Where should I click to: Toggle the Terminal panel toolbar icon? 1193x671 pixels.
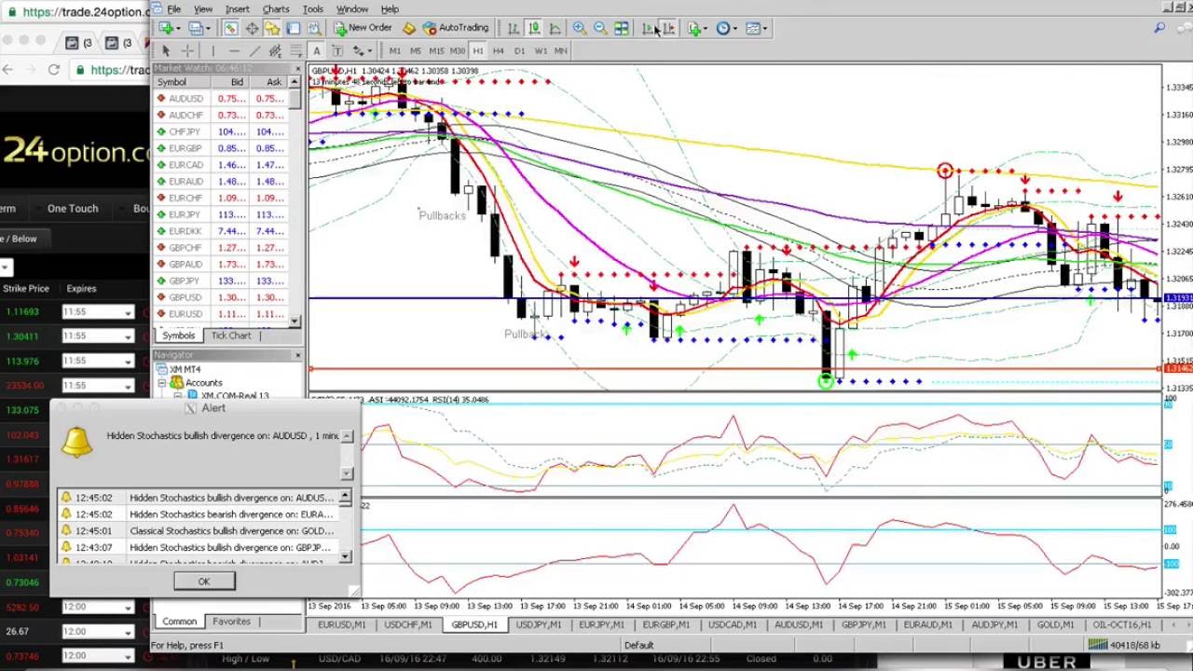[293, 28]
